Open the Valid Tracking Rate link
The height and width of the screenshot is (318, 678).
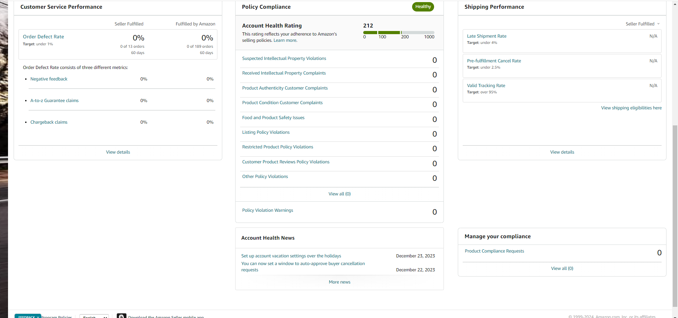click(x=486, y=86)
